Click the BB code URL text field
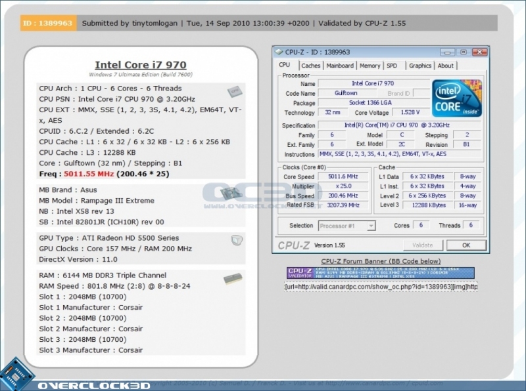 tap(382, 287)
